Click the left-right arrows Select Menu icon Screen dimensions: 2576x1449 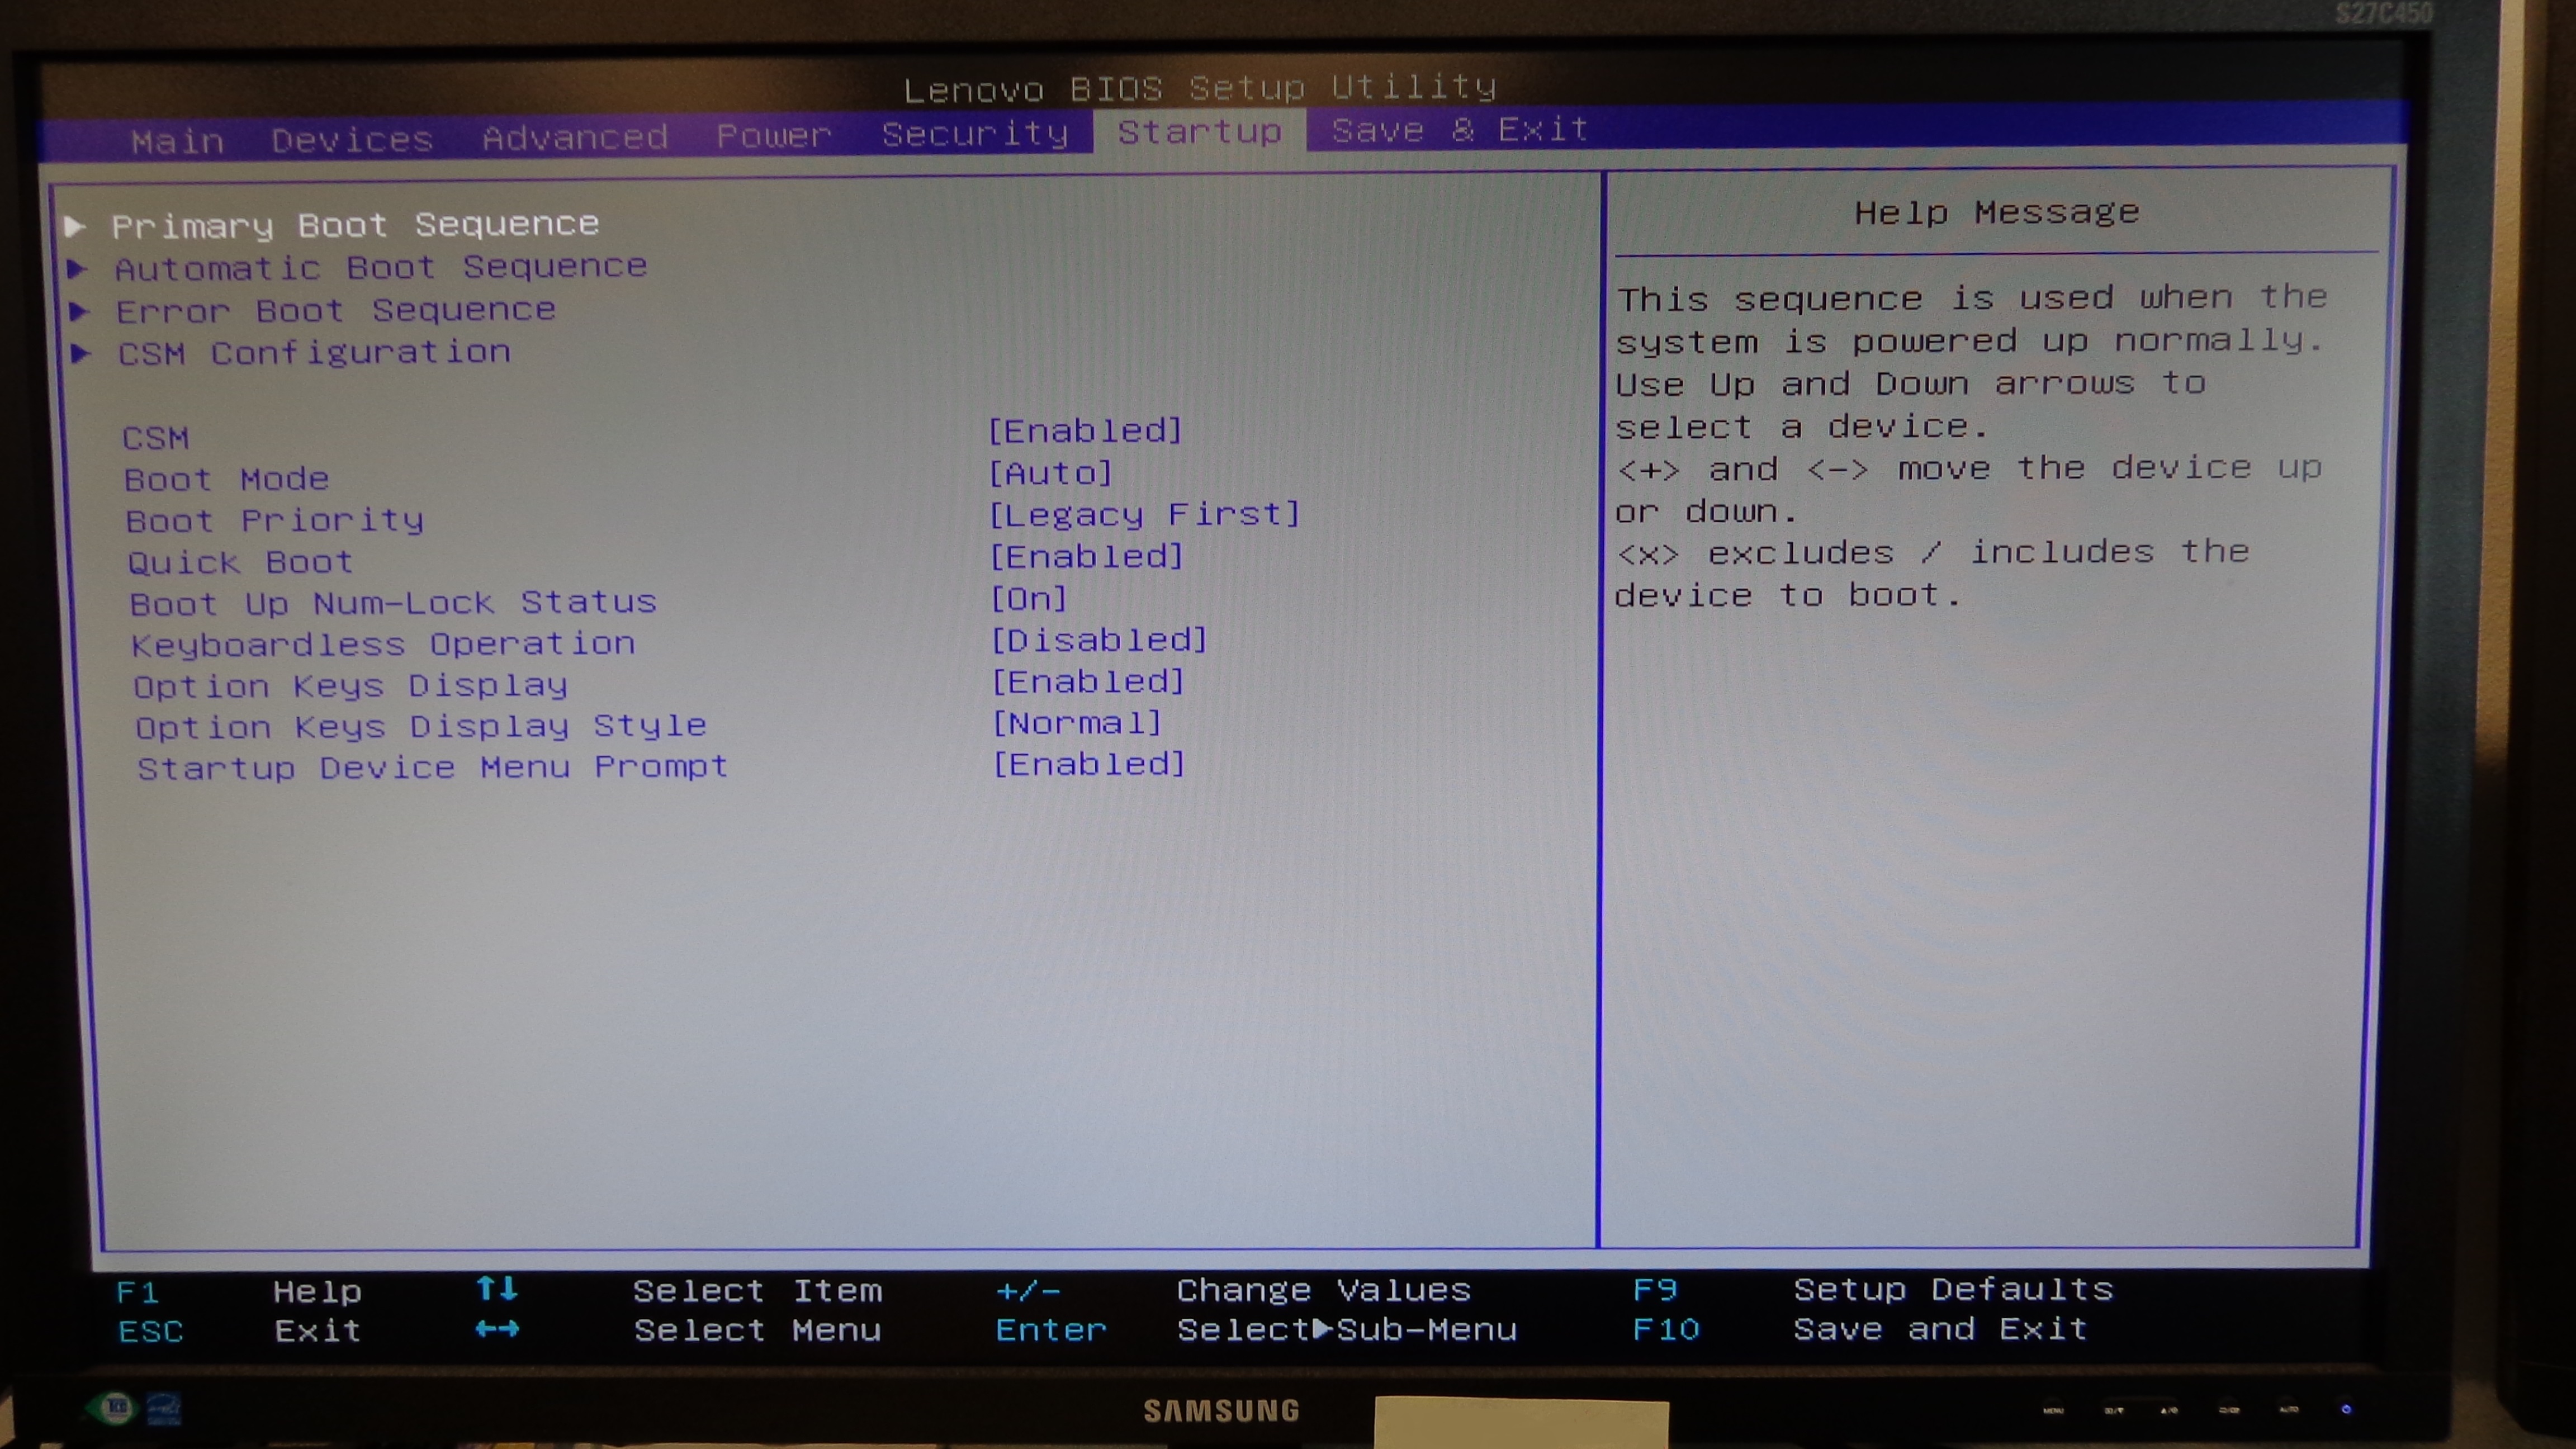[x=497, y=1329]
